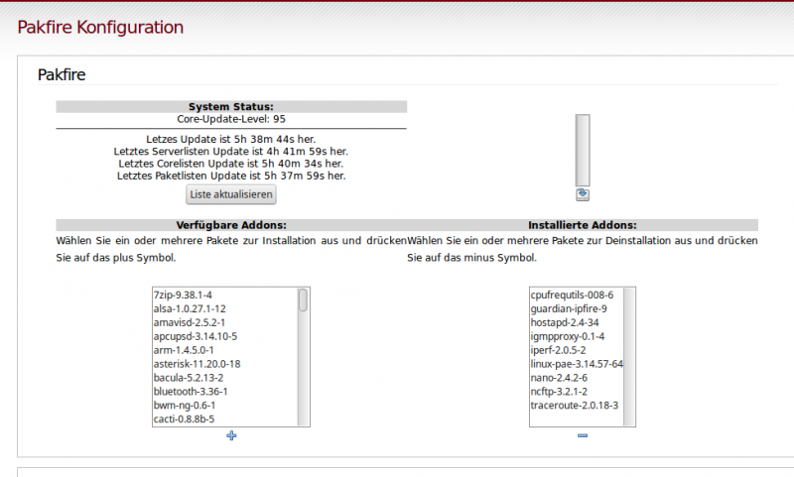Screen dimensions: 794x477
Task: Click the upgrade icon below the empty list
Action: click(x=583, y=194)
